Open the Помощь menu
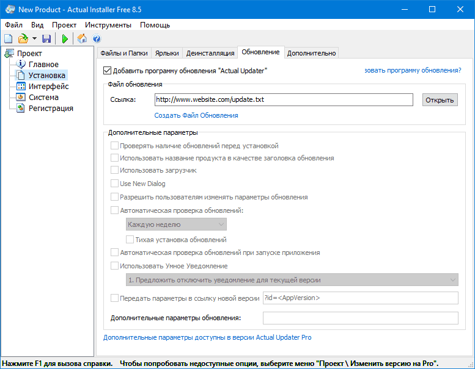 pyautogui.click(x=155, y=25)
